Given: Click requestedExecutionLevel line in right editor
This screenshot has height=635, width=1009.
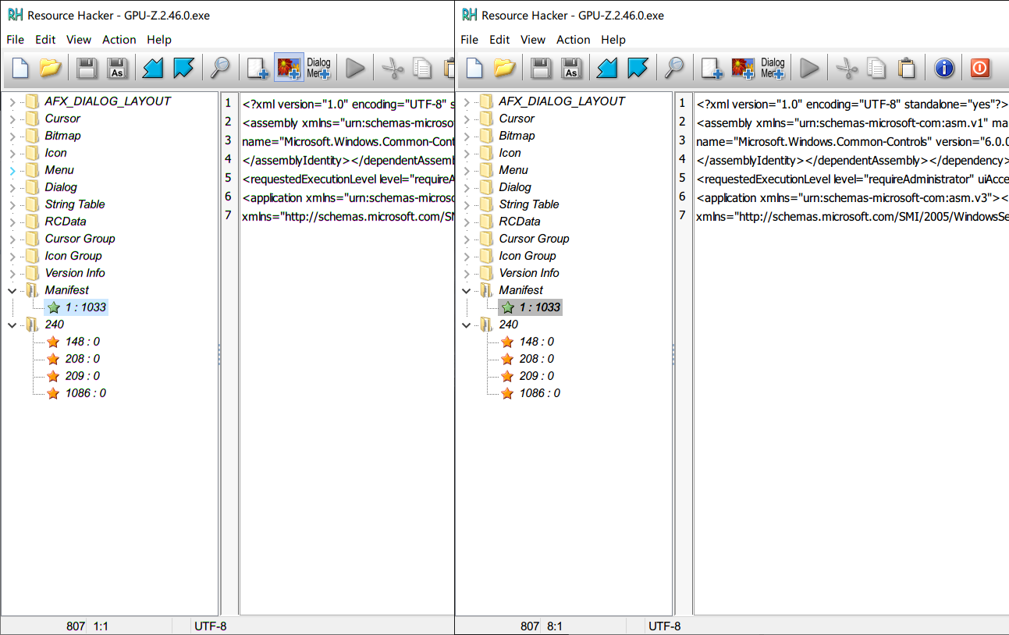Looking at the screenshot, I should 852,179.
